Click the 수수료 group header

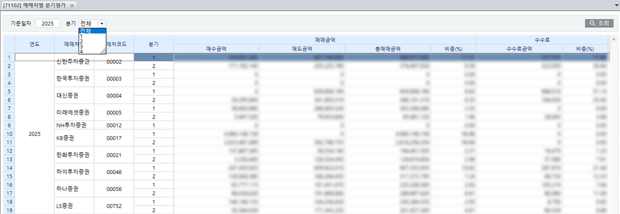pos(542,40)
